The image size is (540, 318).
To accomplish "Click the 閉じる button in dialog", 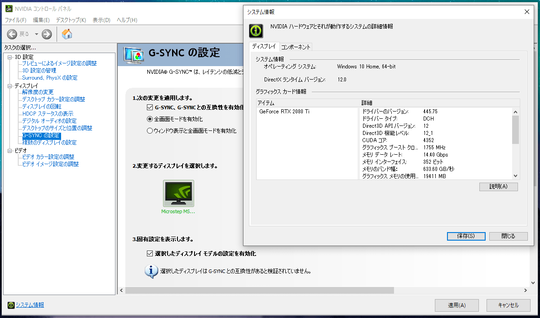I will (x=508, y=236).
